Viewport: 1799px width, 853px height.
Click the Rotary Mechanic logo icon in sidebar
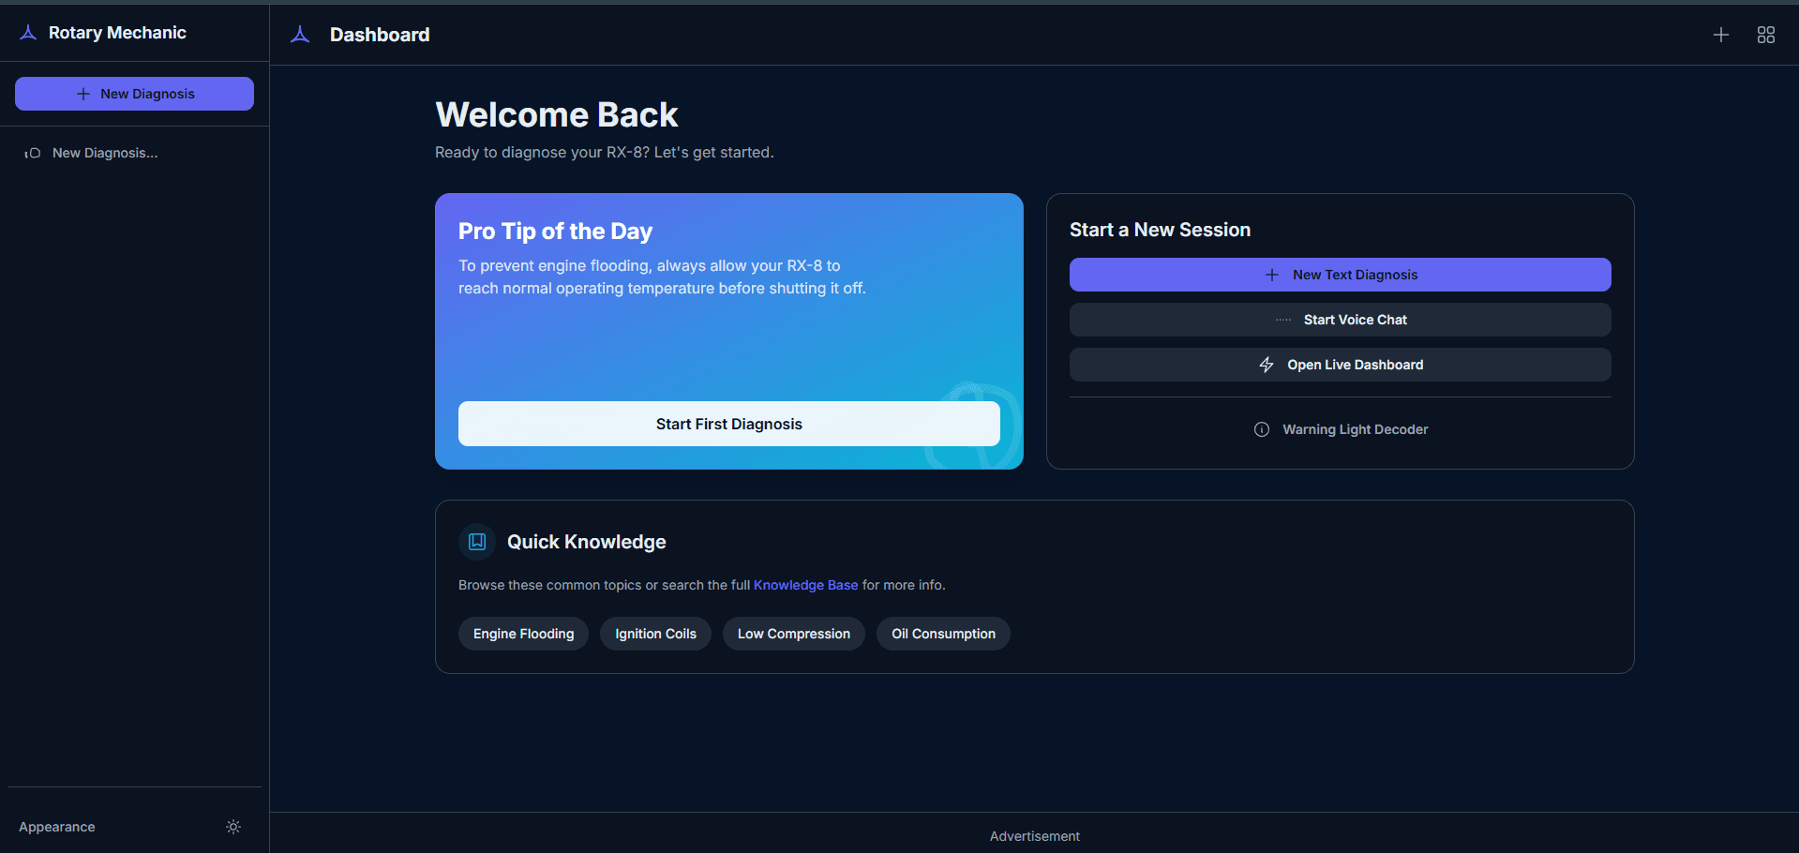[x=29, y=33]
